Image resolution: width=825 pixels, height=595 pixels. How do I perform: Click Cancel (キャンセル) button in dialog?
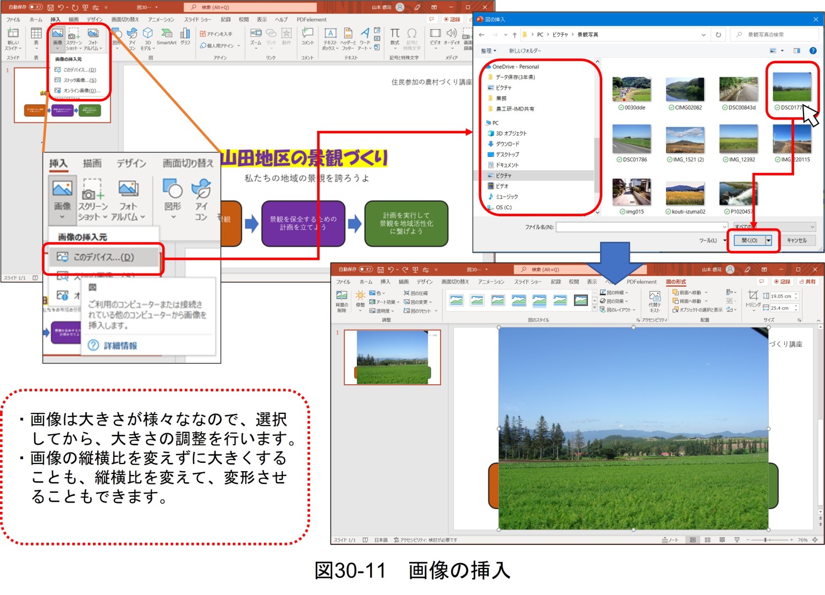tap(796, 241)
